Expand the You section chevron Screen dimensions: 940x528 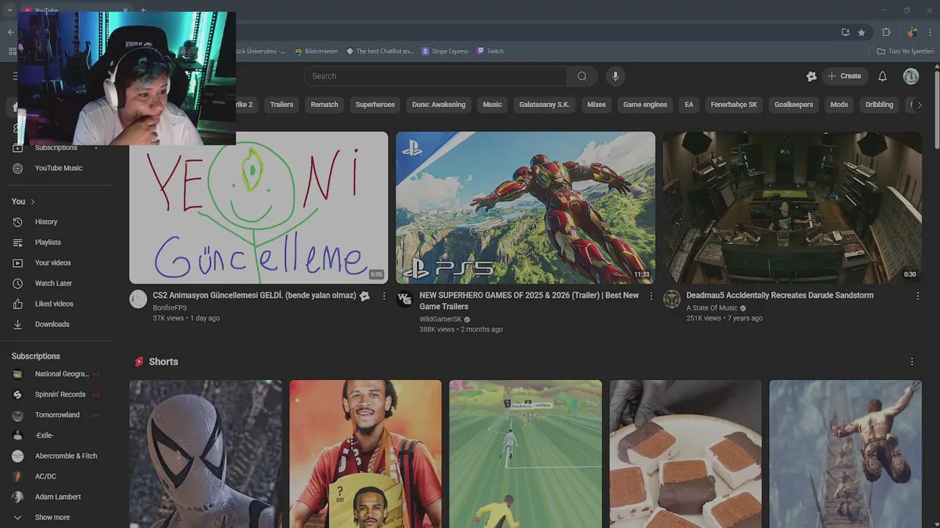(x=32, y=202)
